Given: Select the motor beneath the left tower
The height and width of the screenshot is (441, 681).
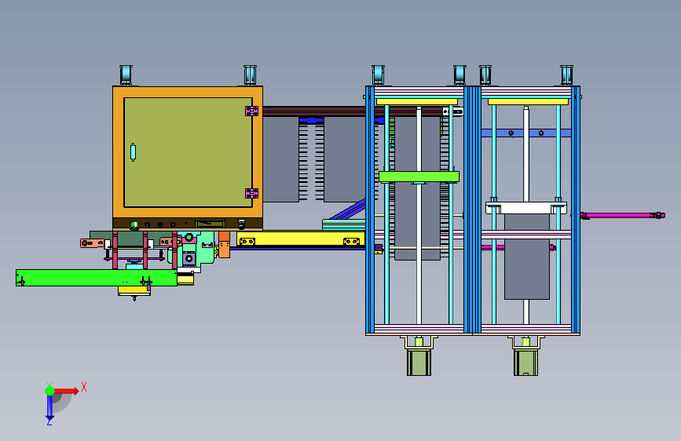Looking at the screenshot, I should (x=419, y=363).
